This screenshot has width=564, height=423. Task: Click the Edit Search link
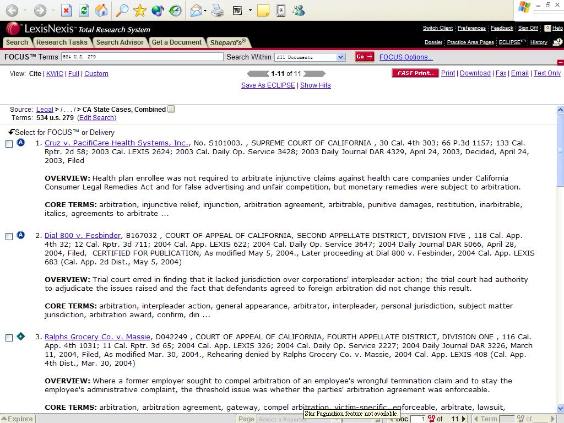97,118
